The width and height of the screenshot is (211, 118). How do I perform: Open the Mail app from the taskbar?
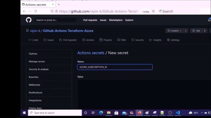tap(124, 113)
